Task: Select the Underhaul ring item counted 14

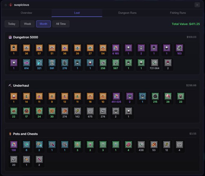Action: pos(27,98)
